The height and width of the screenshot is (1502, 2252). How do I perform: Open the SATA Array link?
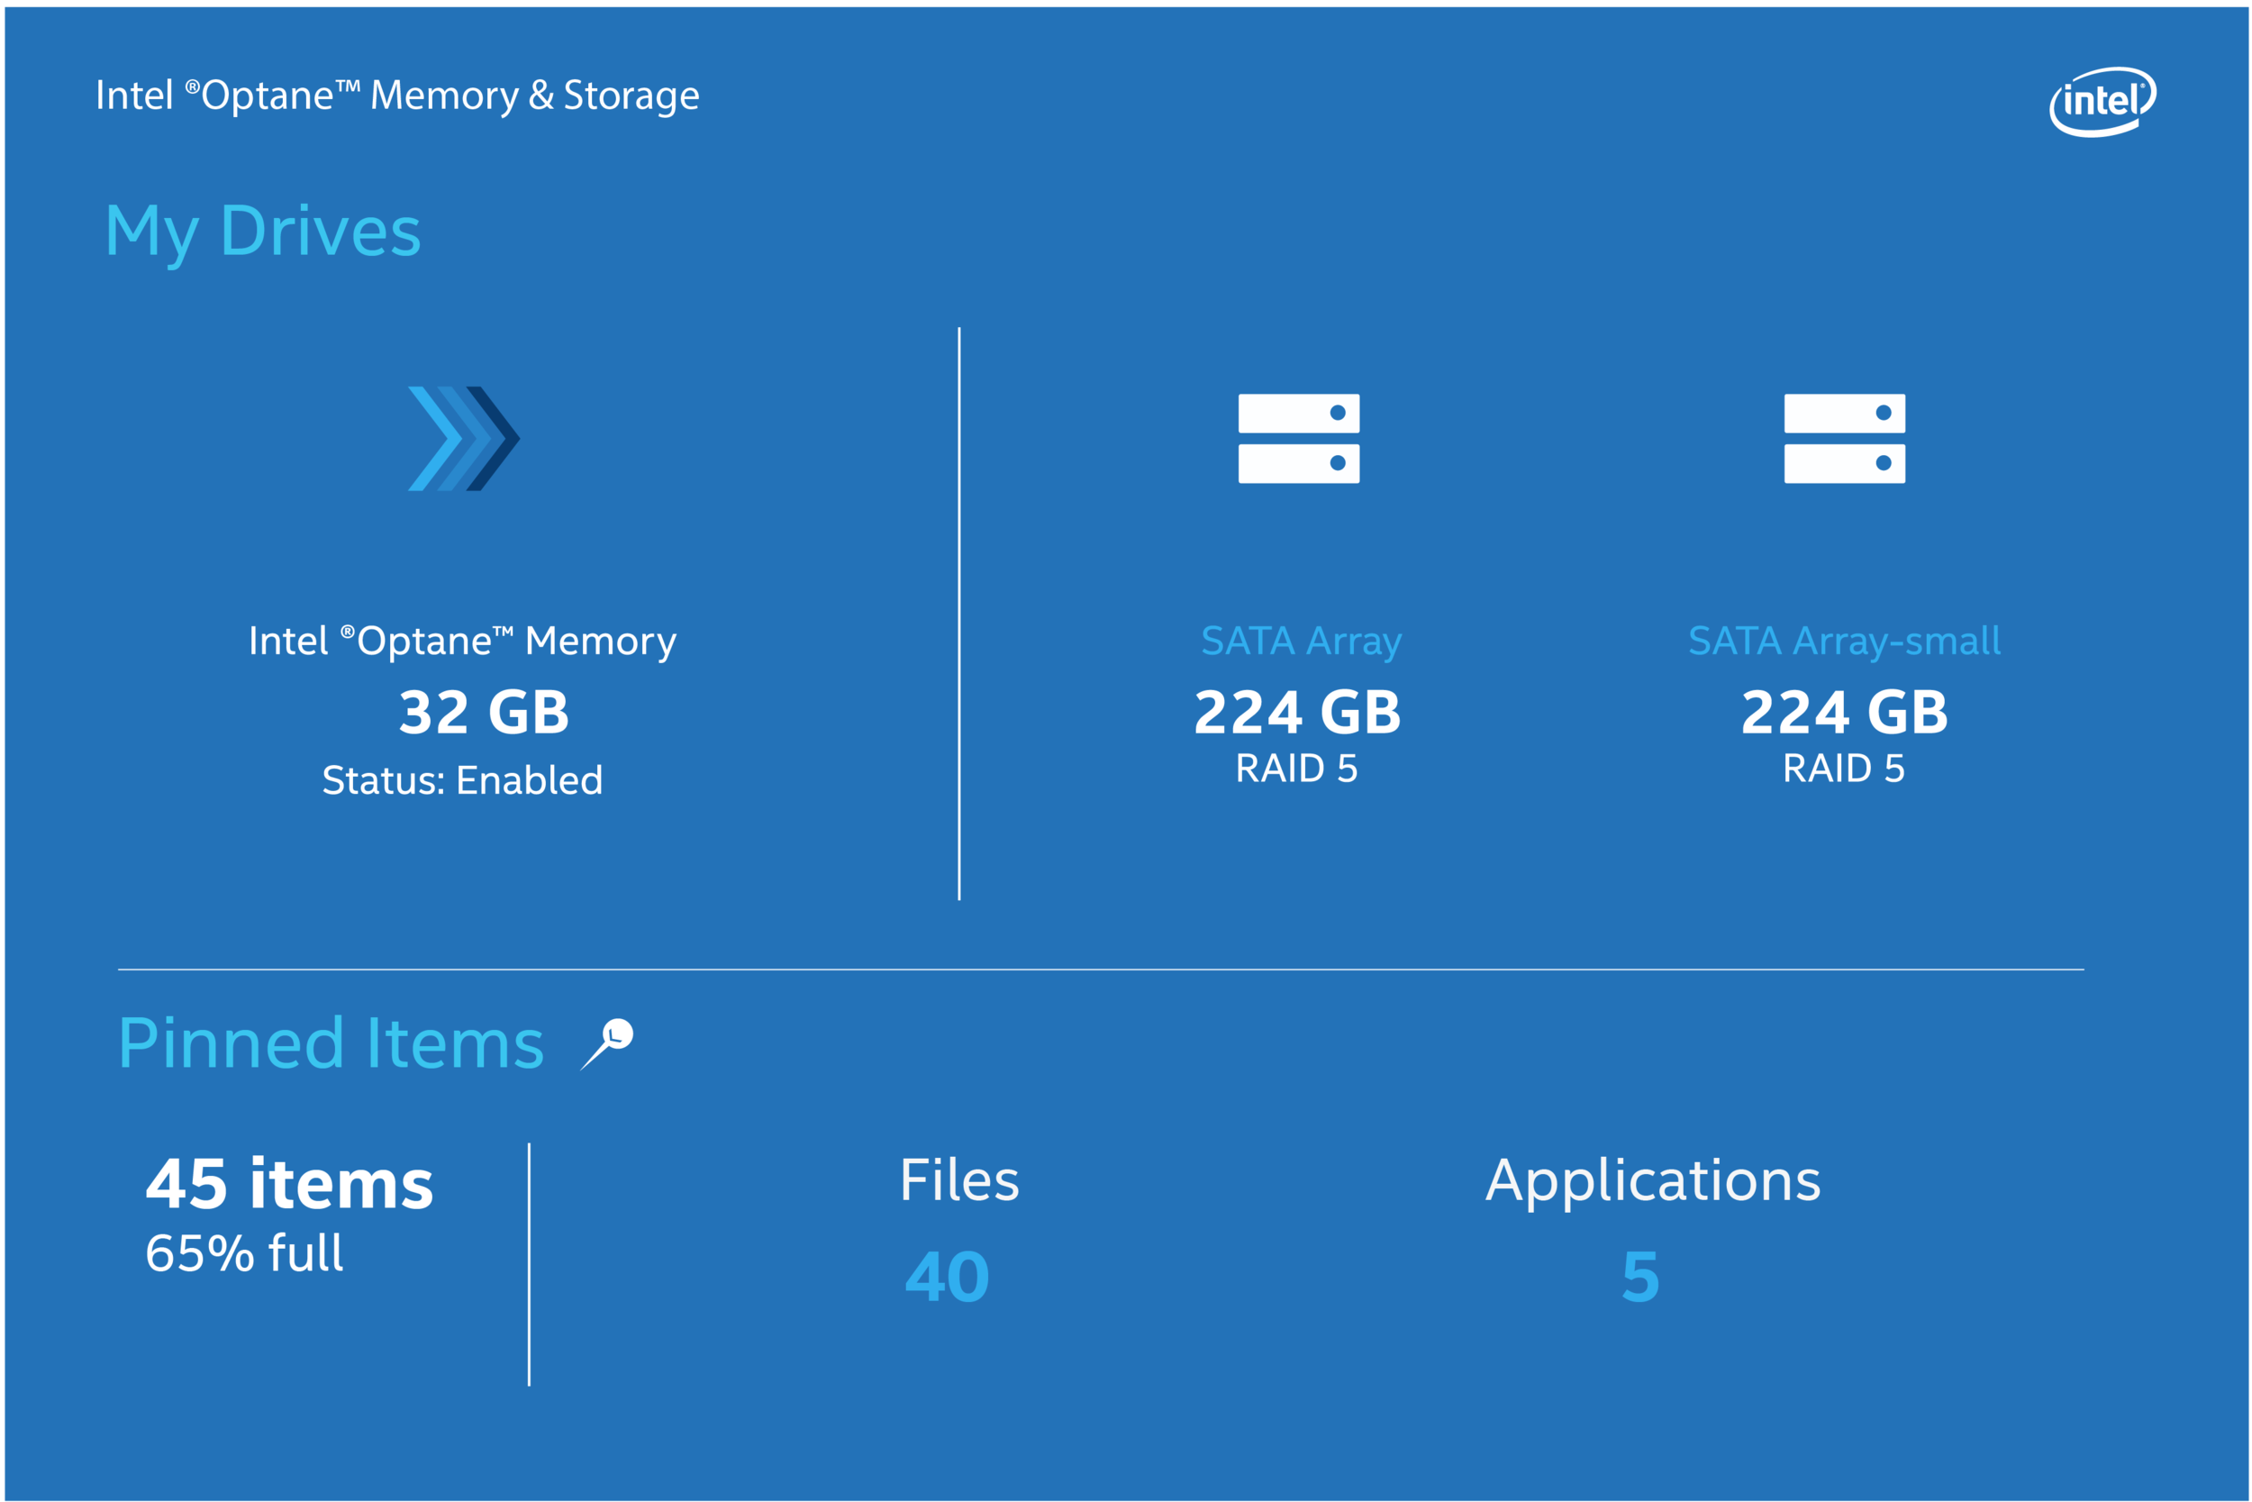(x=1300, y=641)
